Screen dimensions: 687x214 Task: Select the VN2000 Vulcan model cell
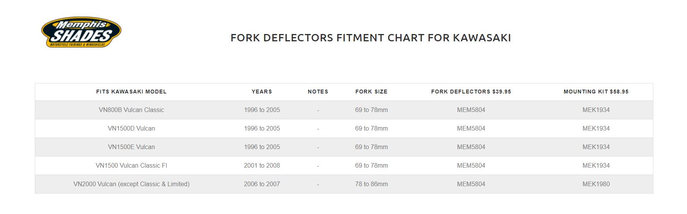tap(131, 184)
